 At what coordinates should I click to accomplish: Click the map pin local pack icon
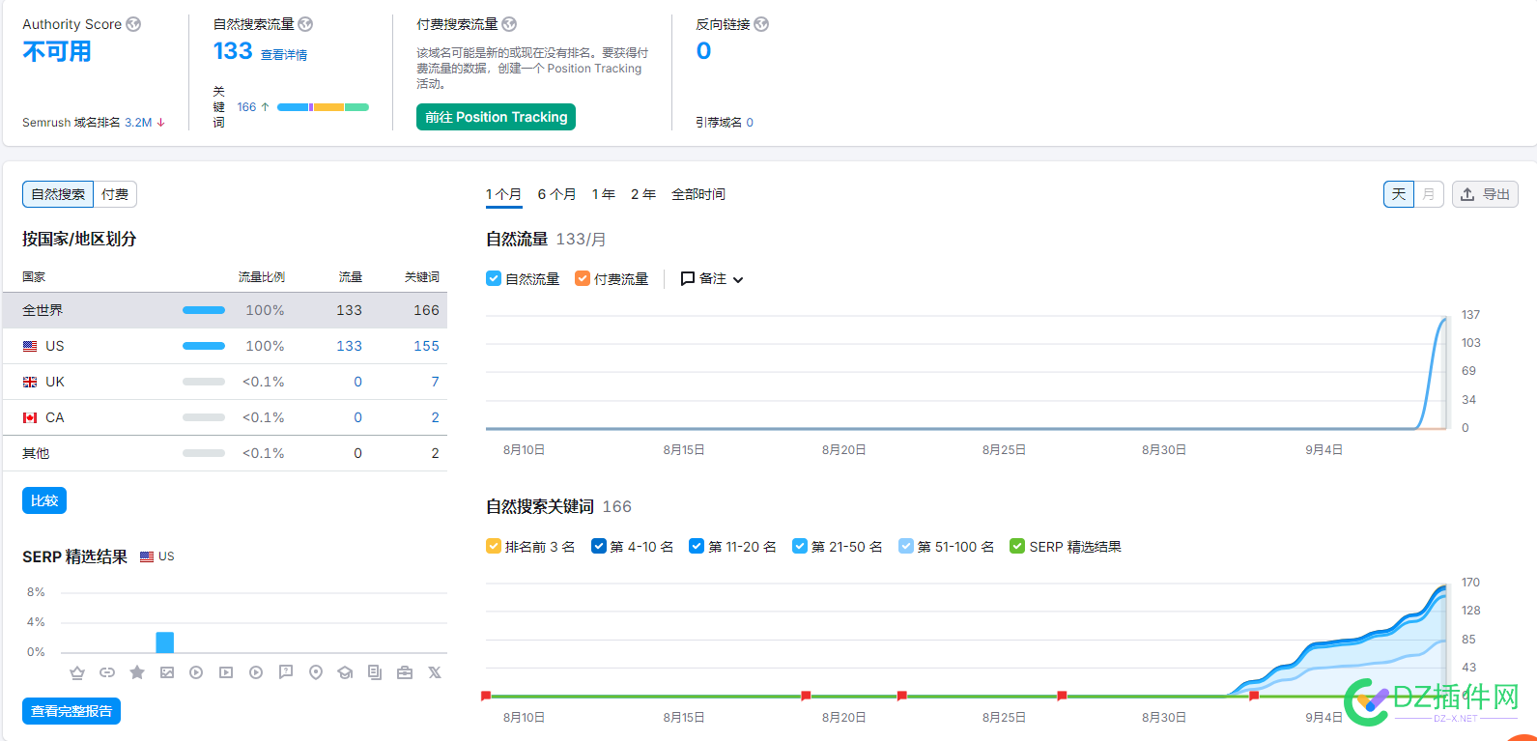pyautogui.click(x=316, y=672)
